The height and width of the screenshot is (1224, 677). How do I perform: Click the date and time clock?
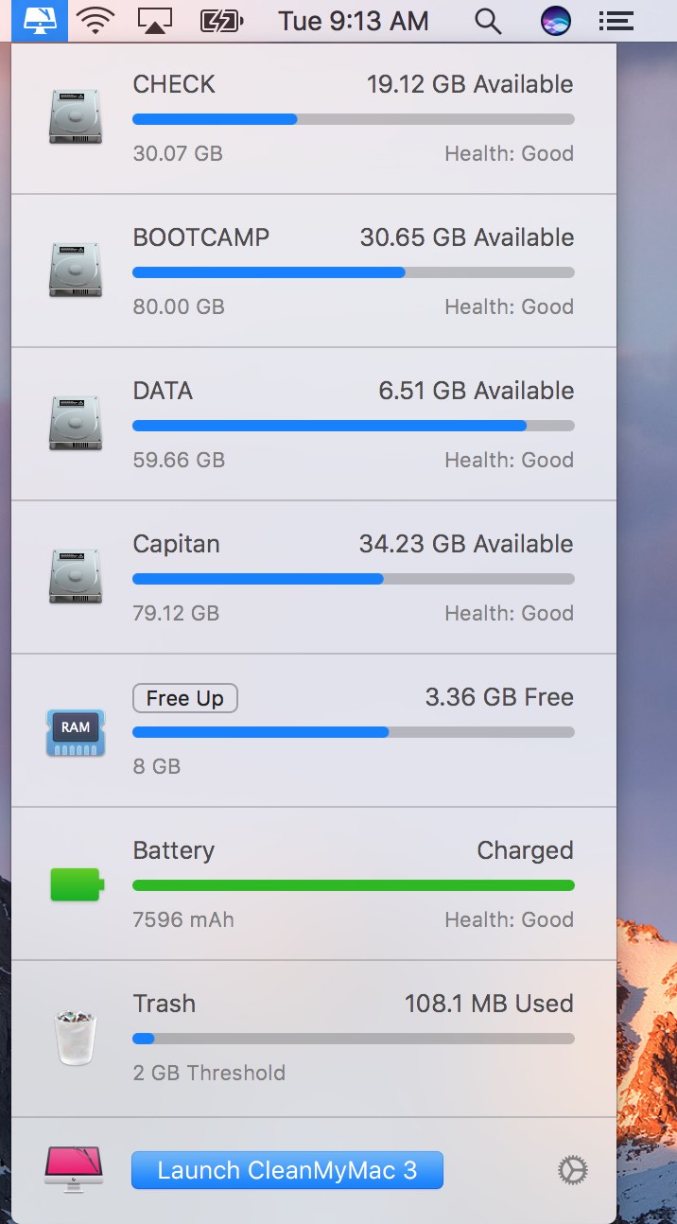[354, 21]
